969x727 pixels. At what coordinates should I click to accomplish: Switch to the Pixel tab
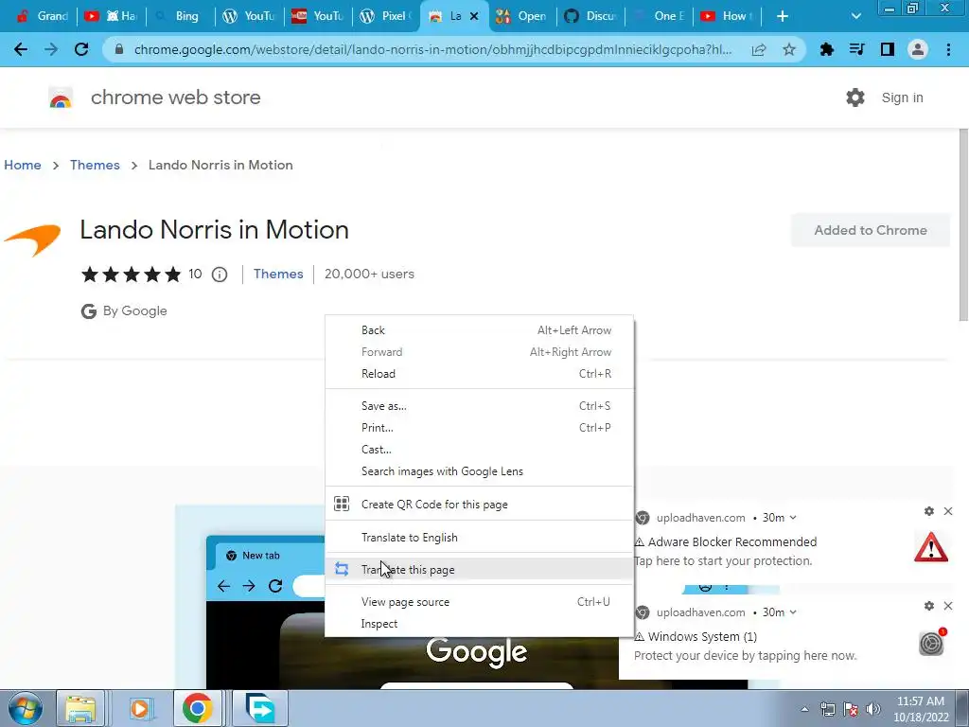(386, 16)
